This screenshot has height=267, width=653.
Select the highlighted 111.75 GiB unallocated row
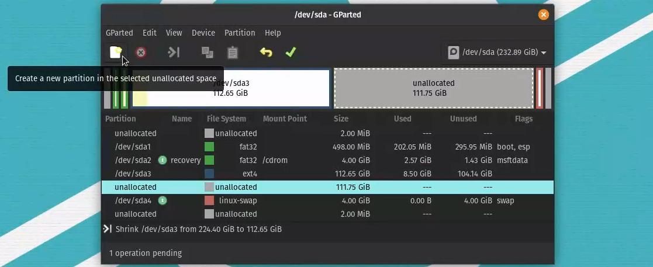coord(327,187)
